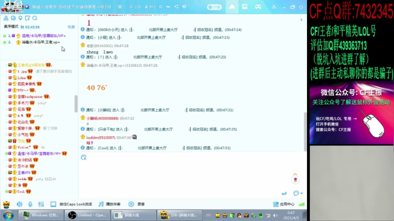Click the YY raccoon mascot icon

point(6,205)
